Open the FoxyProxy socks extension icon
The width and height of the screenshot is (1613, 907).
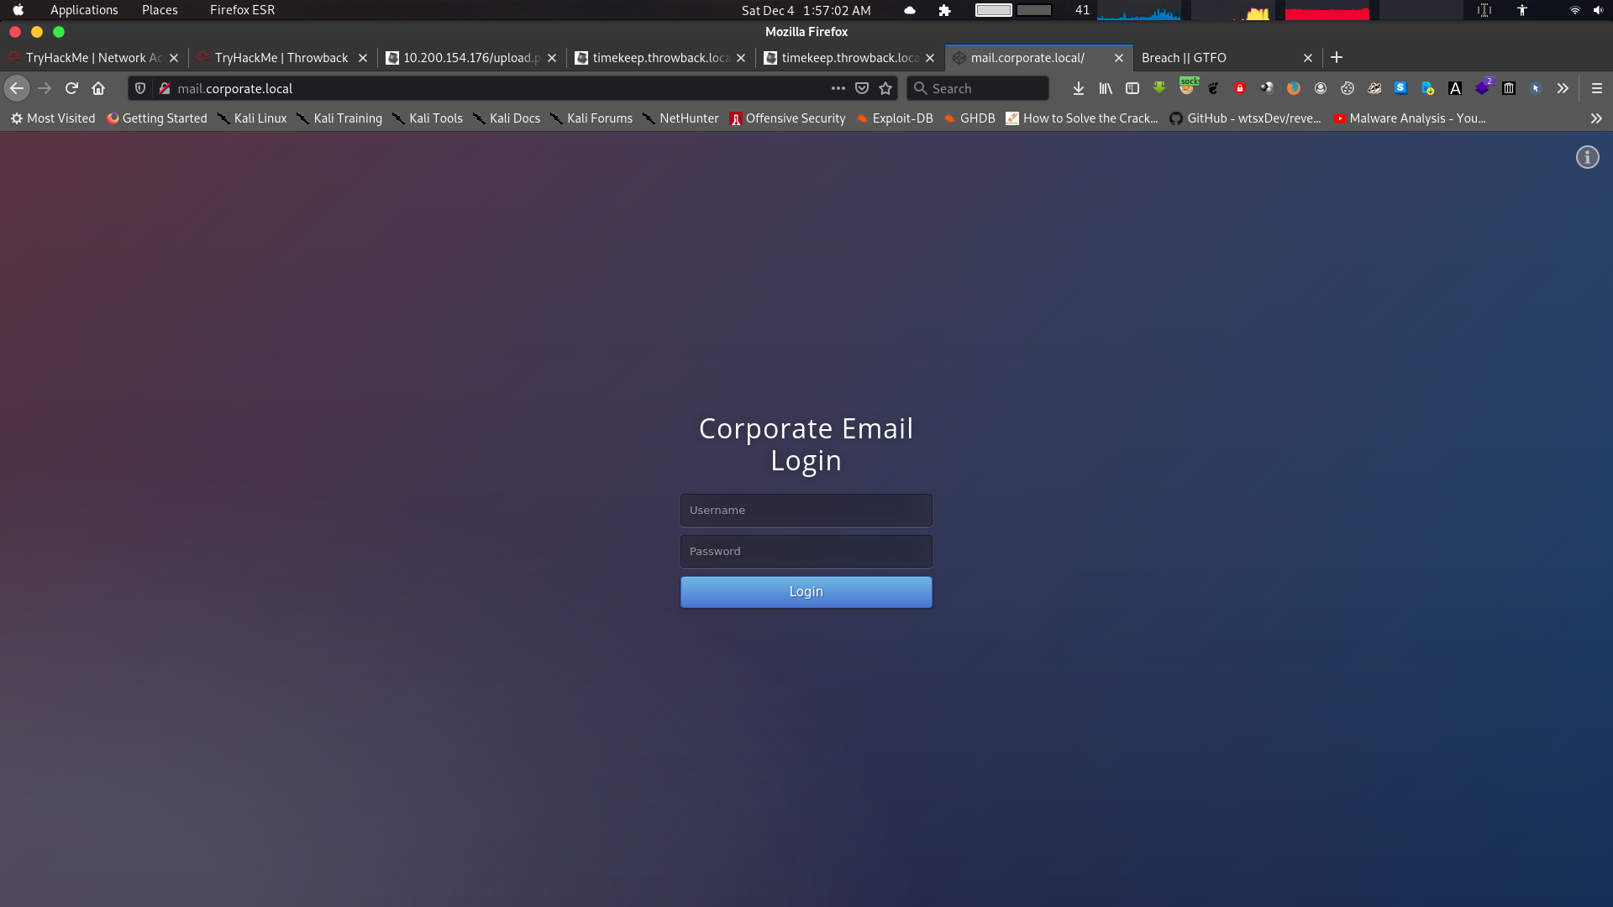click(x=1187, y=87)
